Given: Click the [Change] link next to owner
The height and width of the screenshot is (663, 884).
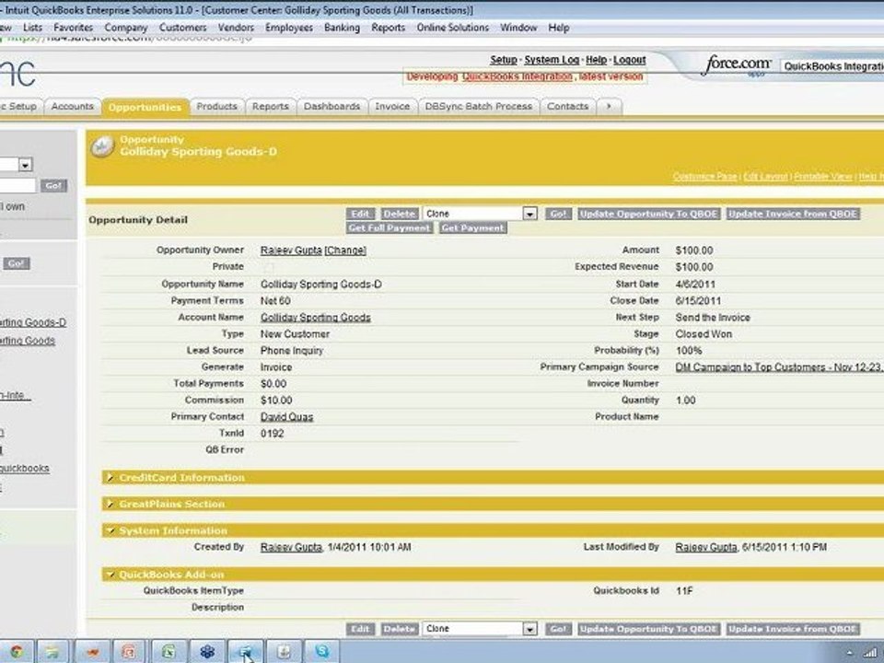Looking at the screenshot, I should 345,250.
